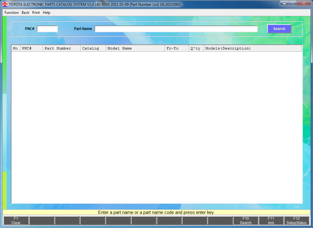Image resolution: width=313 pixels, height=228 pixels.
Task: Click the Toyota application icon in title bar
Action: click(5, 4)
